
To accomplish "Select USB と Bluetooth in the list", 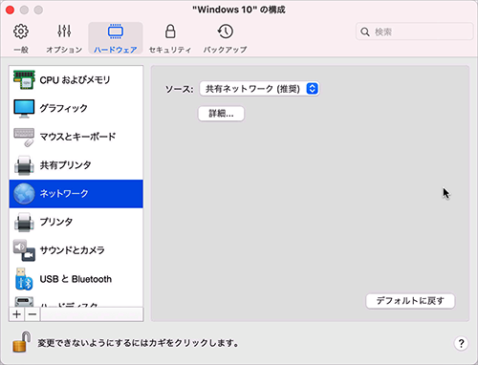I will coord(76,279).
